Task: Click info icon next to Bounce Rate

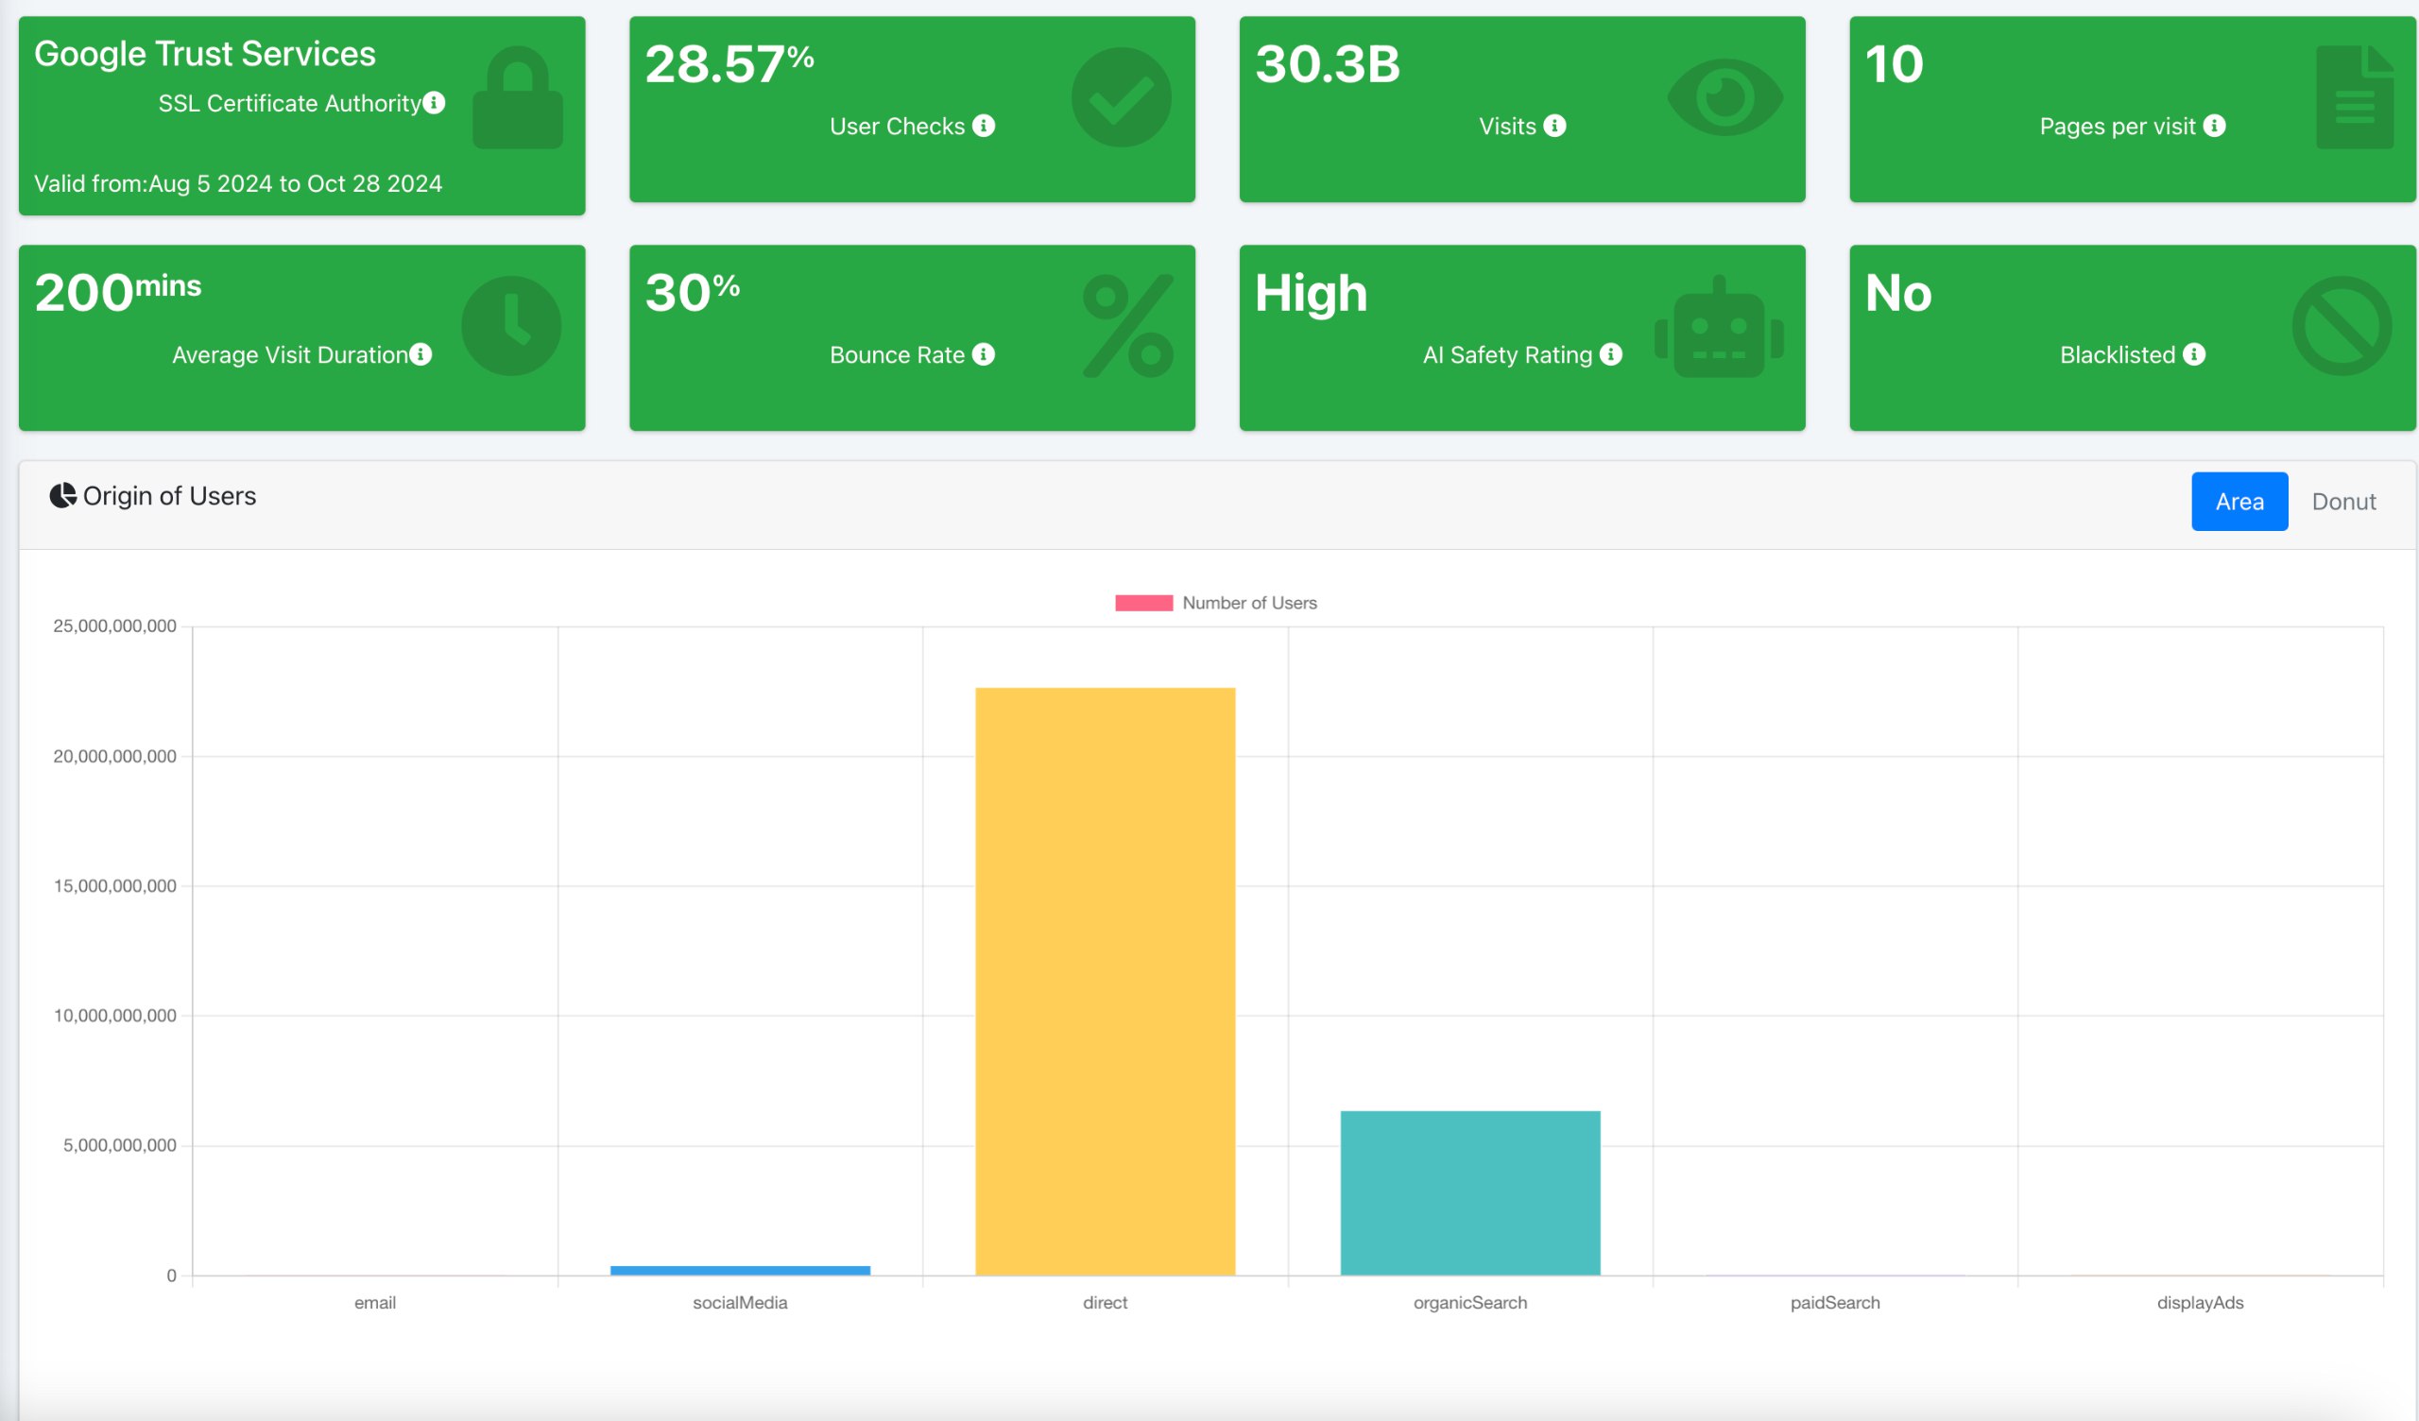Action: [983, 354]
